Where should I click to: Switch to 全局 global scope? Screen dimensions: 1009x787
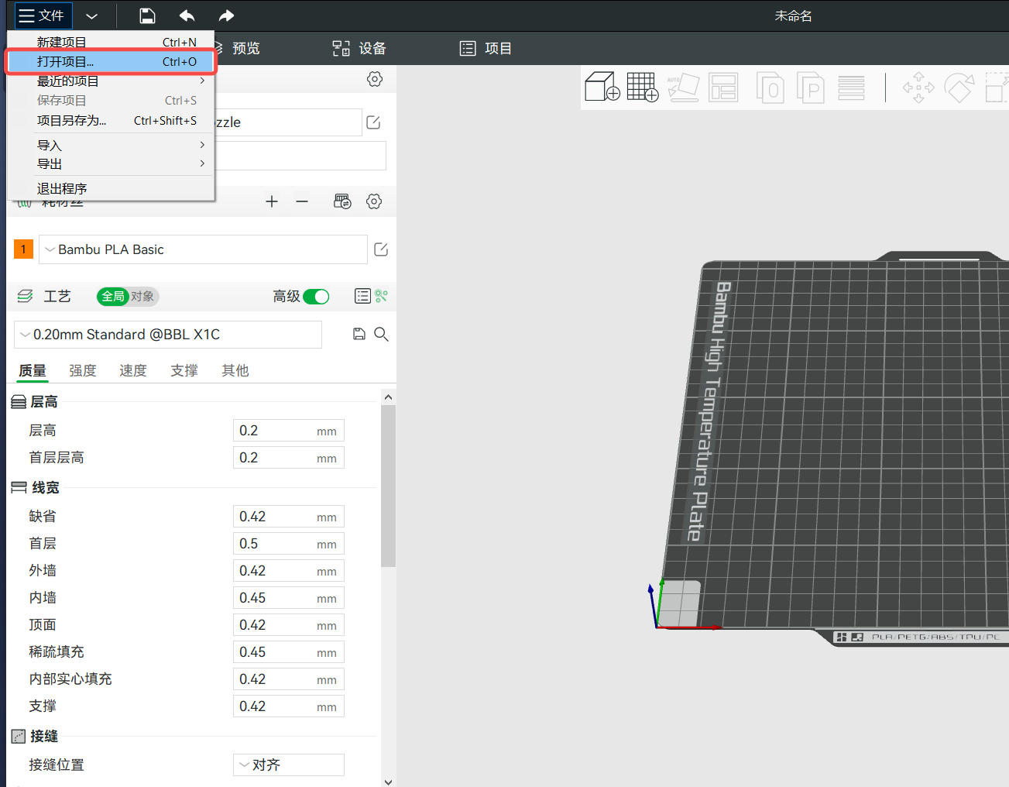(x=113, y=297)
